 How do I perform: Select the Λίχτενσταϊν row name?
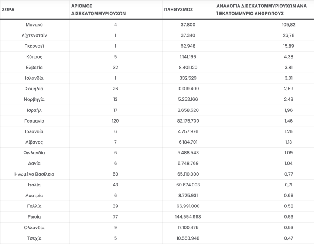(x=35, y=35)
